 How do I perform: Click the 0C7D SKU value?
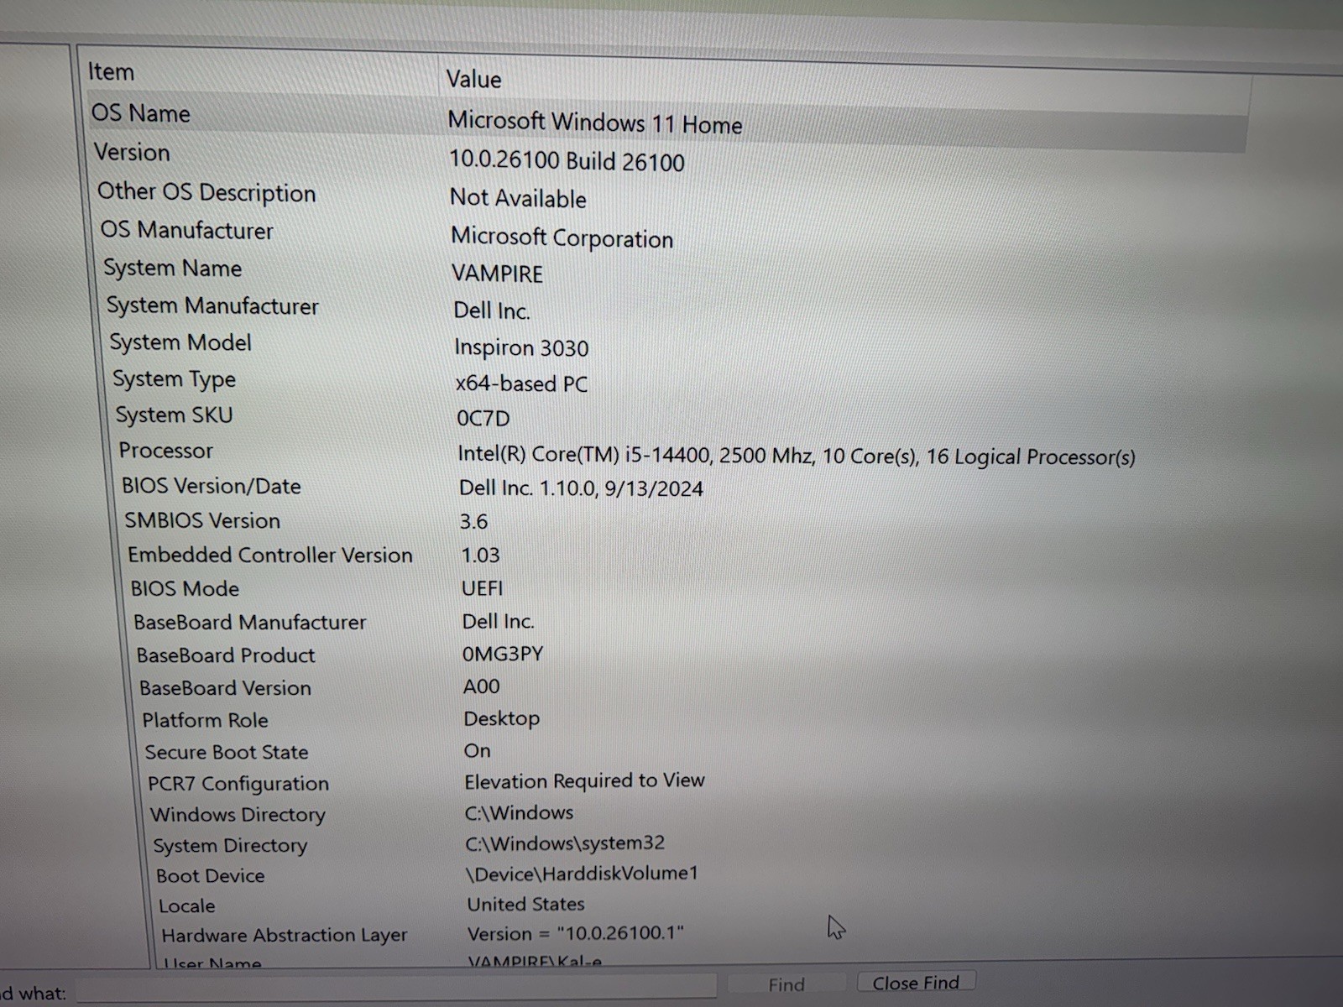coord(483,418)
